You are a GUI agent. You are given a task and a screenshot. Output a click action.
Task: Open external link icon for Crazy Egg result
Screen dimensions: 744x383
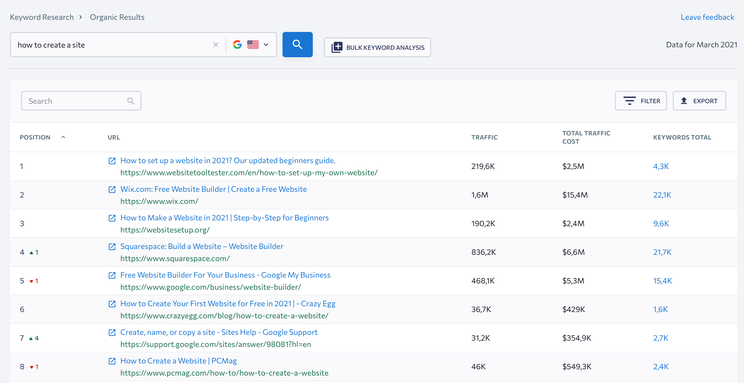coord(112,304)
